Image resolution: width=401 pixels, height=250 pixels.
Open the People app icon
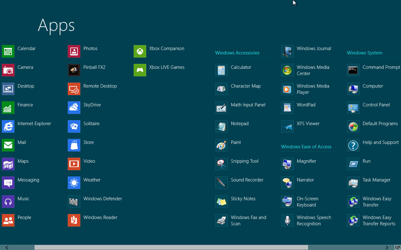click(x=8, y=220)
